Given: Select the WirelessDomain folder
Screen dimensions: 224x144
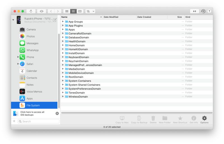Looking at the screenshot, I should click(137, 97).
